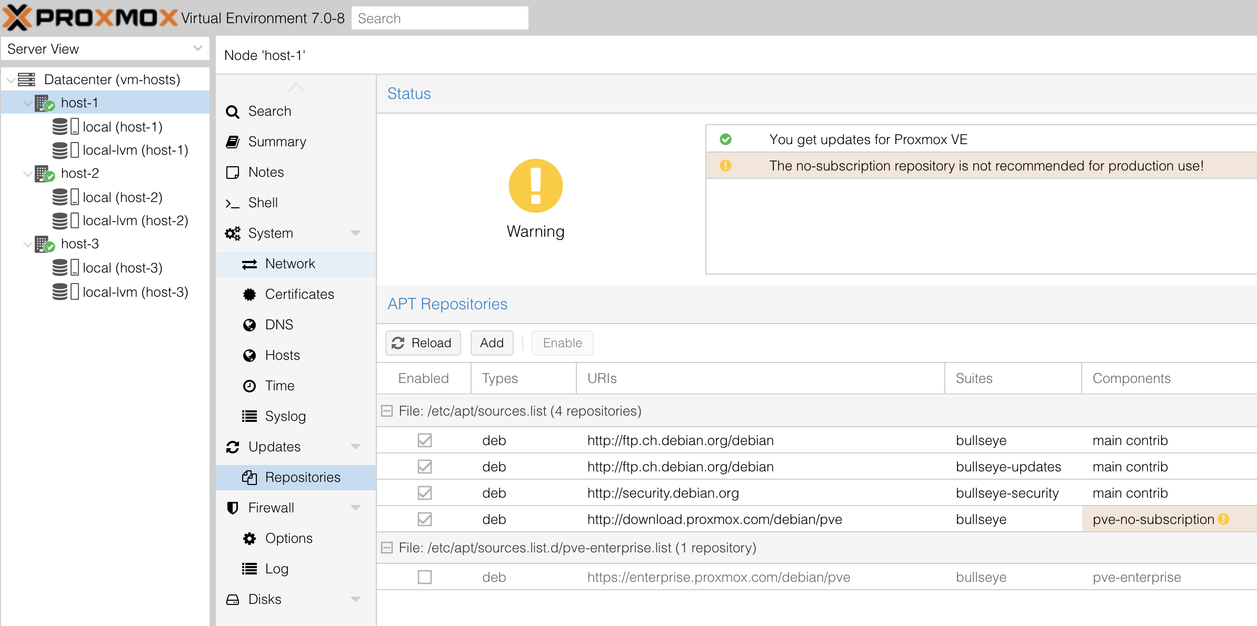The width and height of the screenshot is (1257, 626).
Task: Sort by the URIs column header
Action: [x=761, y=378]
